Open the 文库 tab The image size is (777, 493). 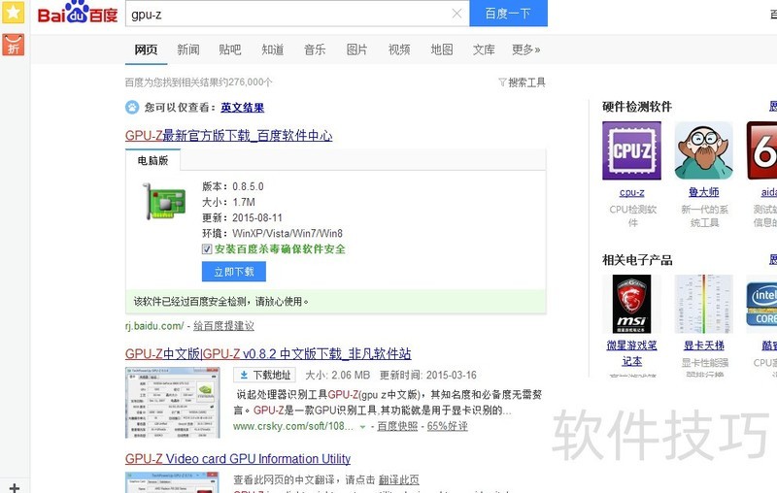(x=484, y=49)
